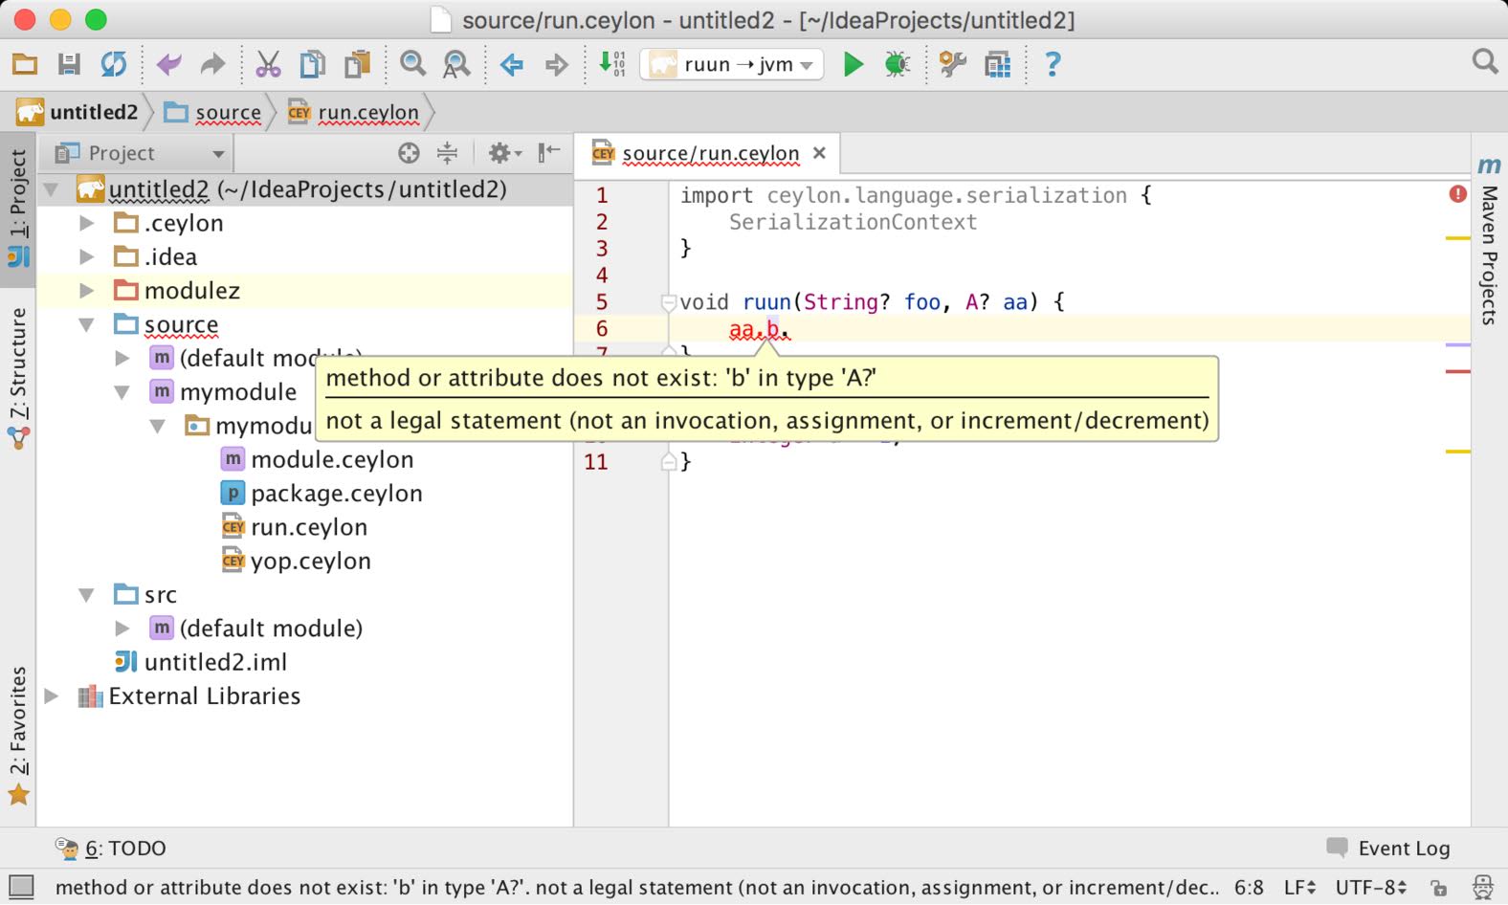
Task: Open Replace magnifier icon
Action: pos(456,65)
